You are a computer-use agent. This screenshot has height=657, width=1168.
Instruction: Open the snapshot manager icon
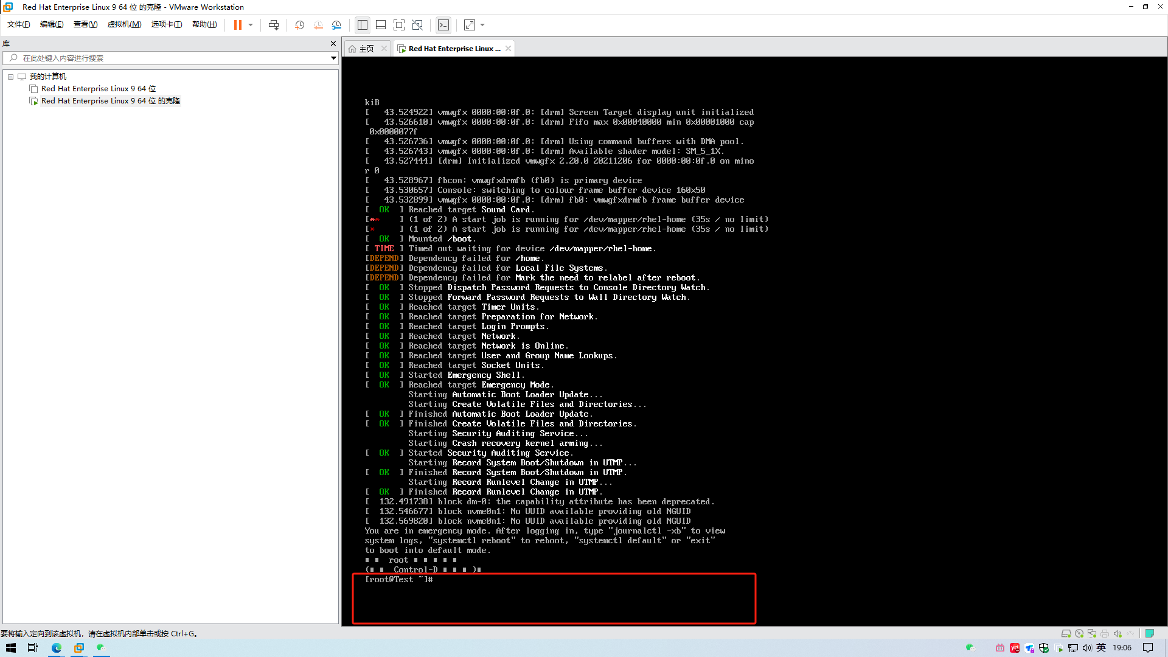[x=337, y=25]
